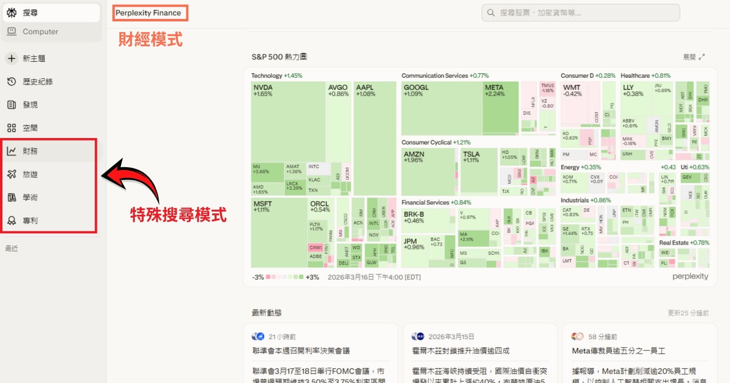Click the TSLA tile in Consumer Cyclical
730x383 pixels.
[479, 170]
